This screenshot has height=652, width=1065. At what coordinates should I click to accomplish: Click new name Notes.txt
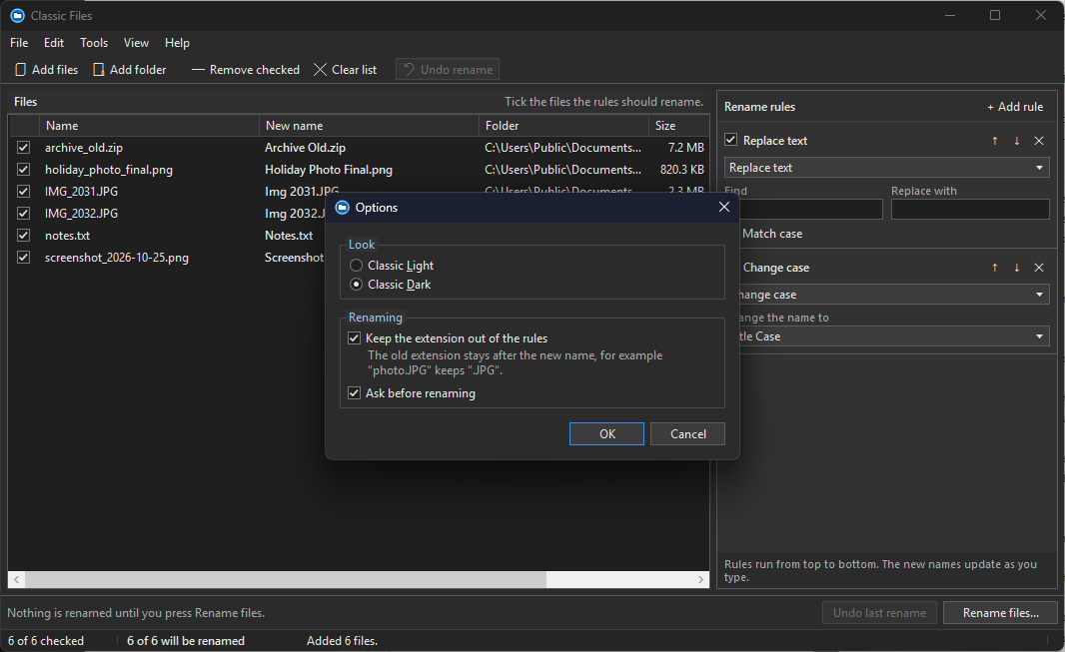point(289,236)
